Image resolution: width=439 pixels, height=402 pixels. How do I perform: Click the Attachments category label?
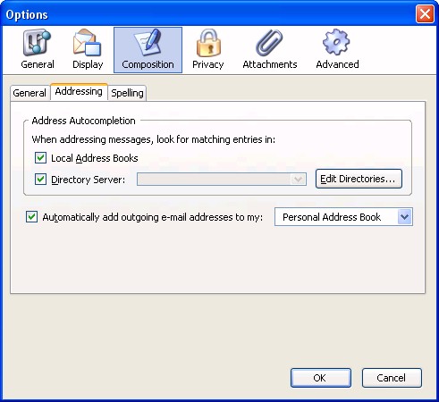pyautogui.click(x=270, y=64)
